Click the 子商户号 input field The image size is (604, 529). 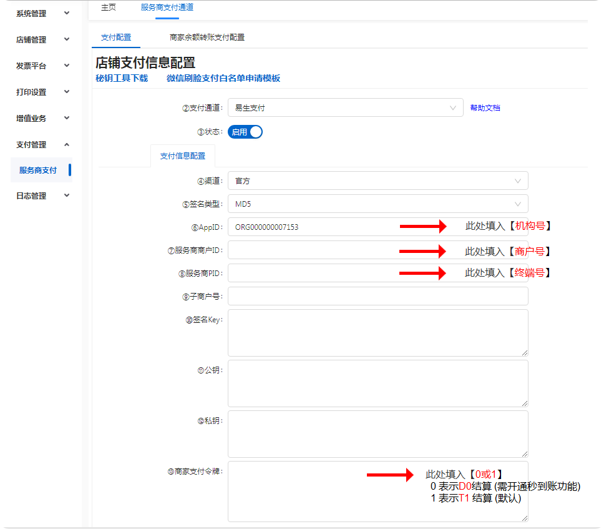click(378, 297)
